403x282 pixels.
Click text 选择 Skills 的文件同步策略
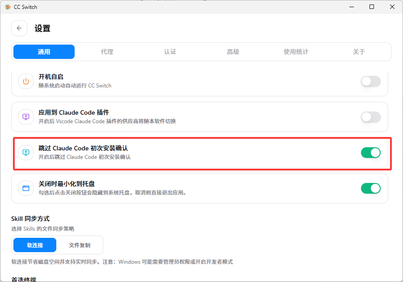click(42, 229)
